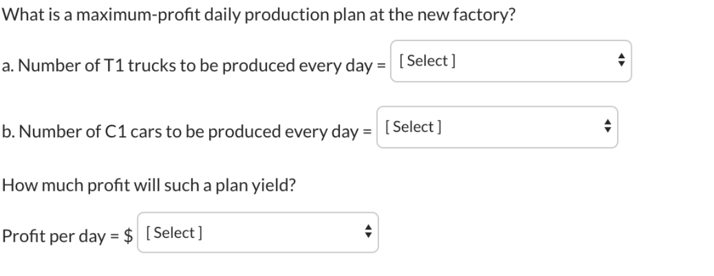Click the dollar sign before the profit selector
This screenshot has height=276, width=714.
(128, 235)
